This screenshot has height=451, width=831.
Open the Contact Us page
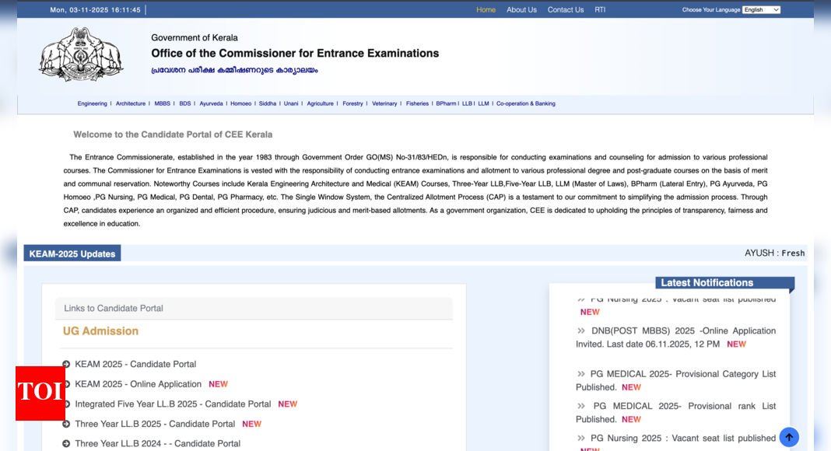tap(565, 10)
